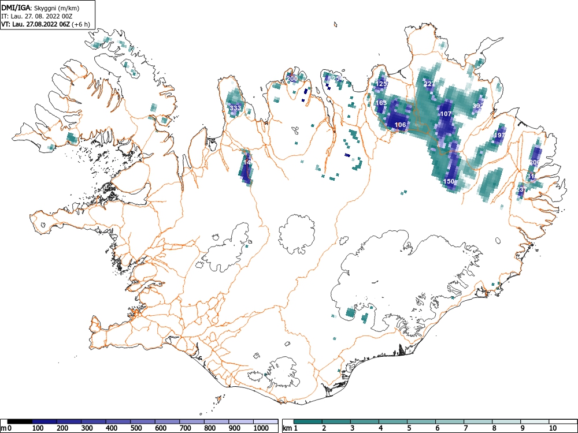Click the 'DMI/IGA: Skyggni (m/km)' title text

point(40,8)
